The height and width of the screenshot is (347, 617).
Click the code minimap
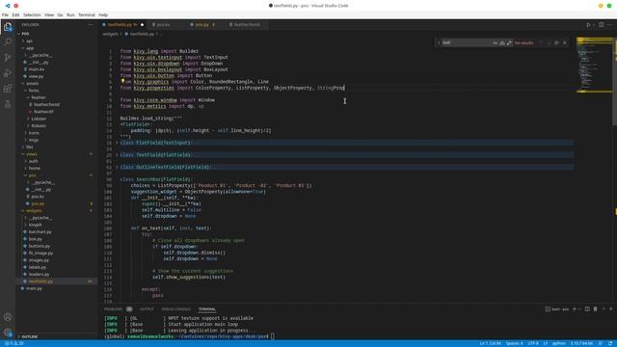[x=594, y=65]
